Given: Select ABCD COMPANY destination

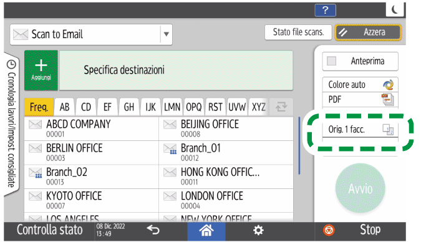Looking at the screenshot, I should [x=92, y=128].
